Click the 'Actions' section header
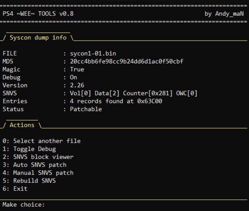The image size is (249, 211). 22,125
